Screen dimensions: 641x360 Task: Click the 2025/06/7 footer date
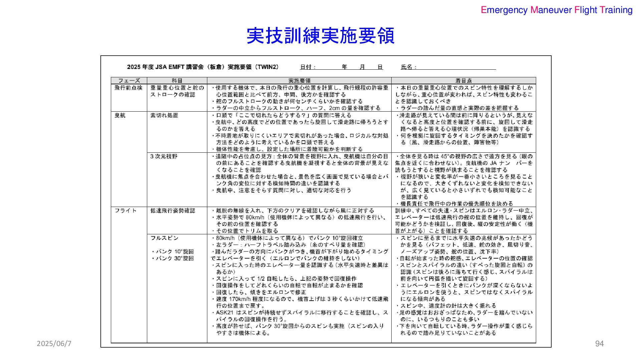pyautogui.click(x=54, y=344)
